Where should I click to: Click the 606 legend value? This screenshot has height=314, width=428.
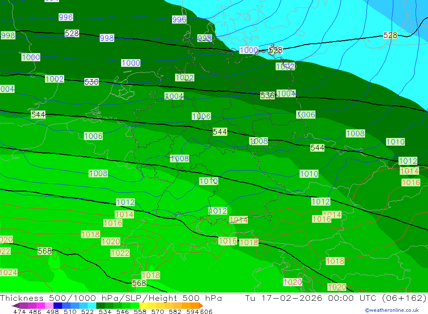click(206, 311)
